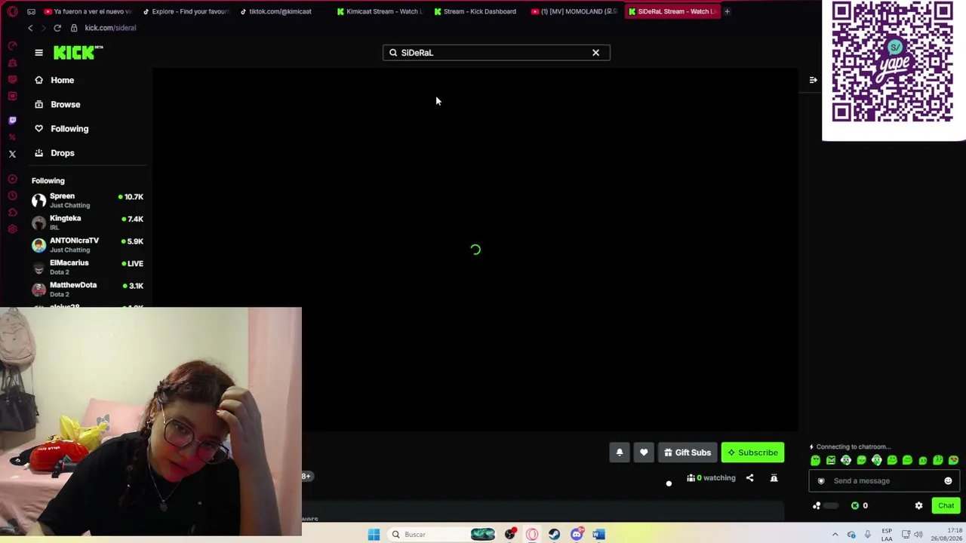
Task: Show hidden system tray icons
Action: click(835, 535)
